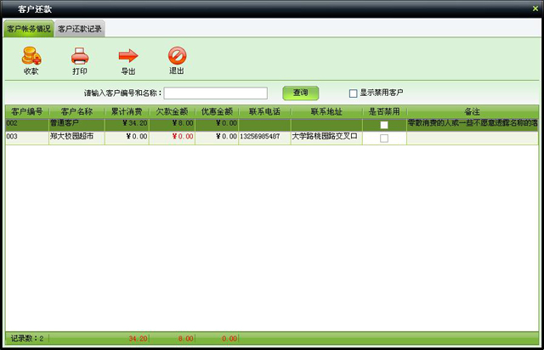Screen dimensions: 544x350
Task: Click the 打印 printer icon
Action: click(x=80, y=57)
